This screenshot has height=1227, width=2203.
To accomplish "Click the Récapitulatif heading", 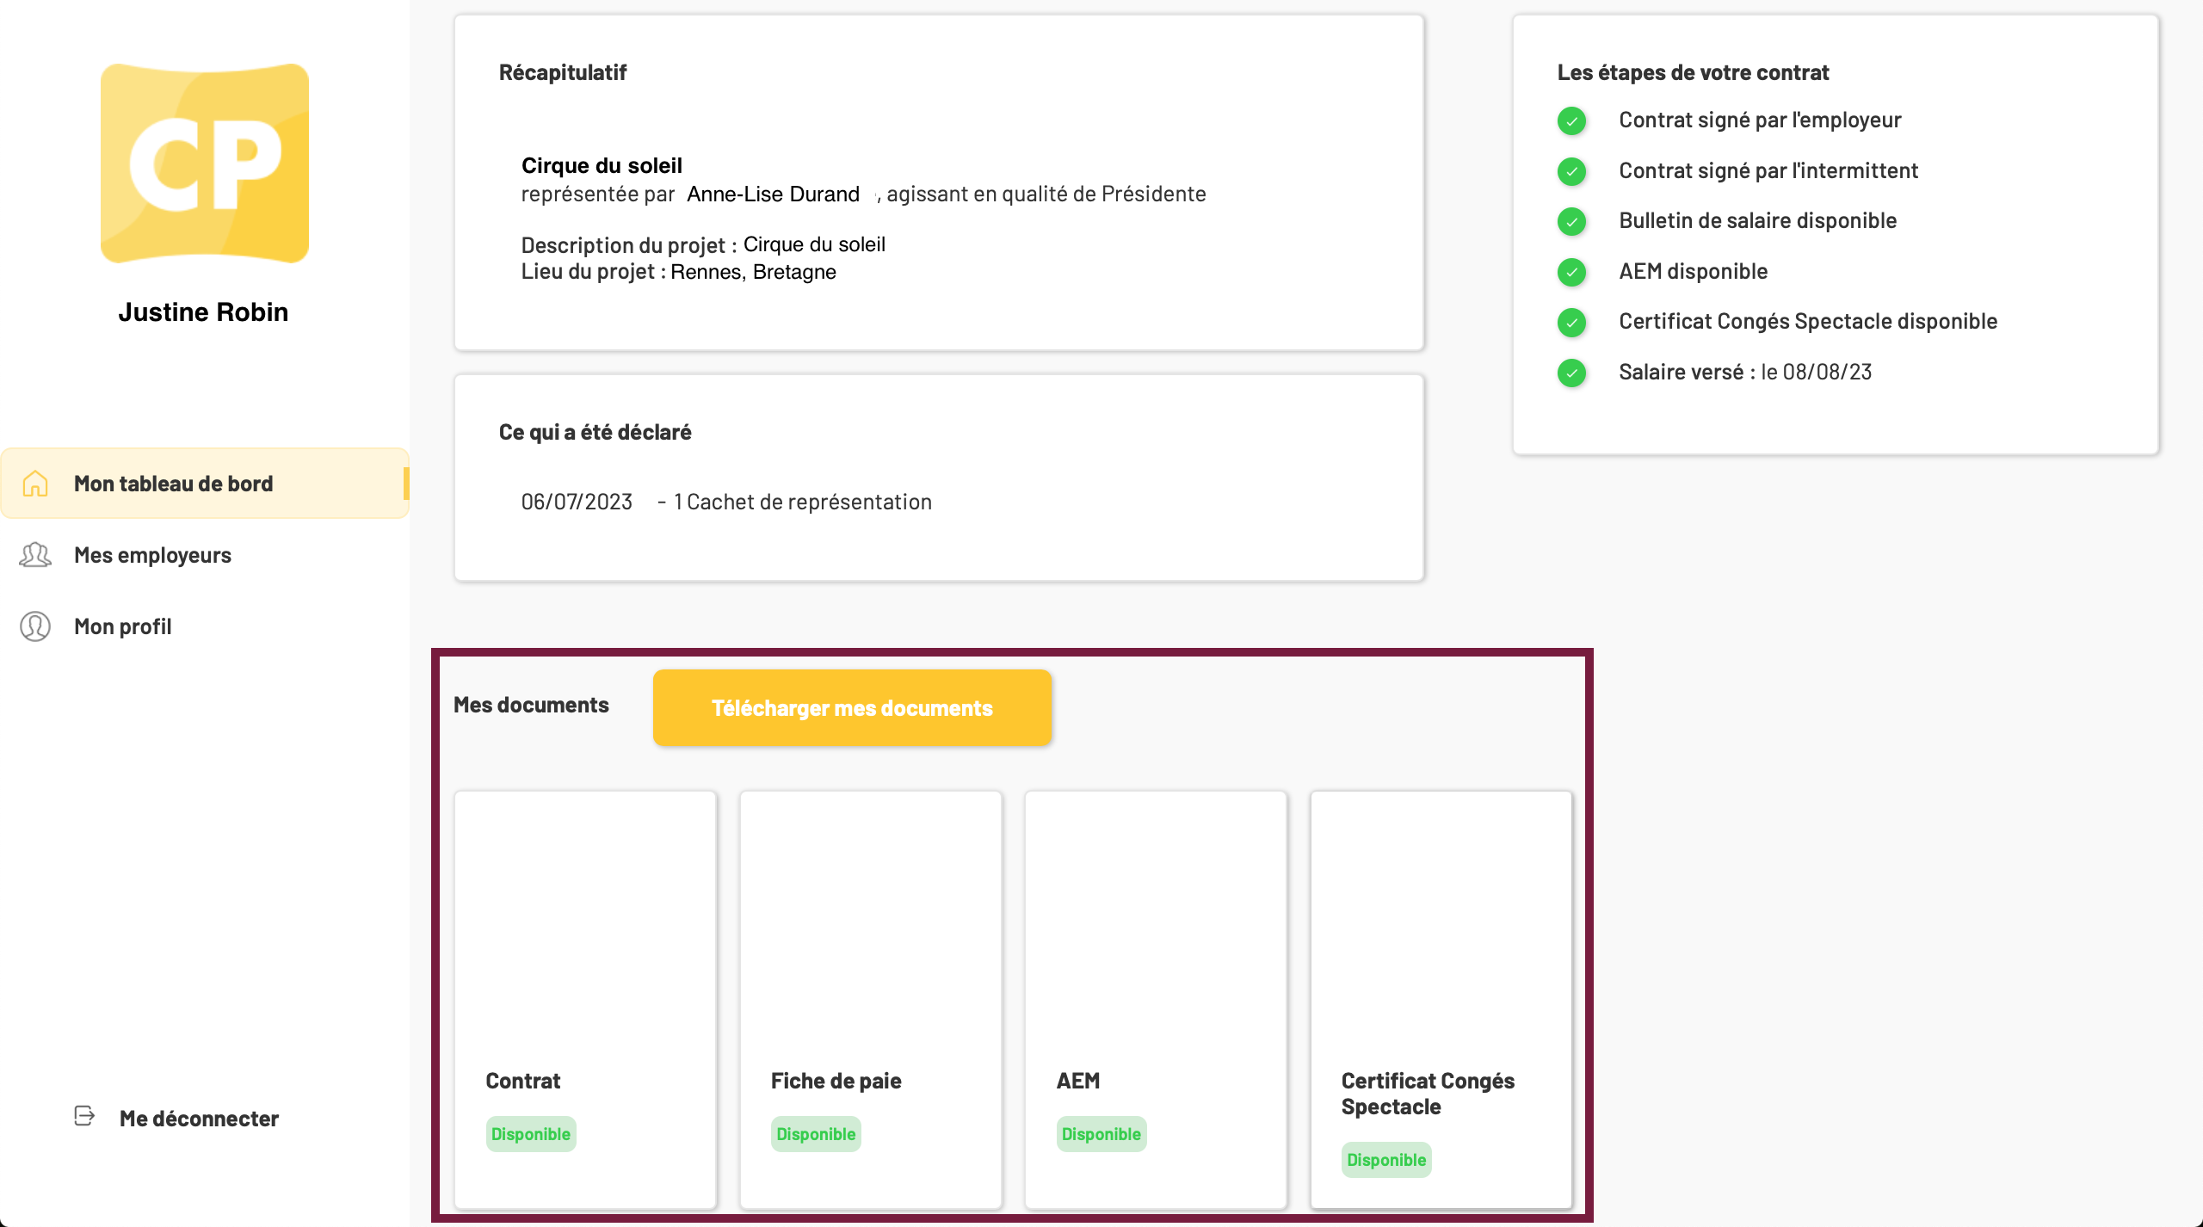I will coord(563,72).
